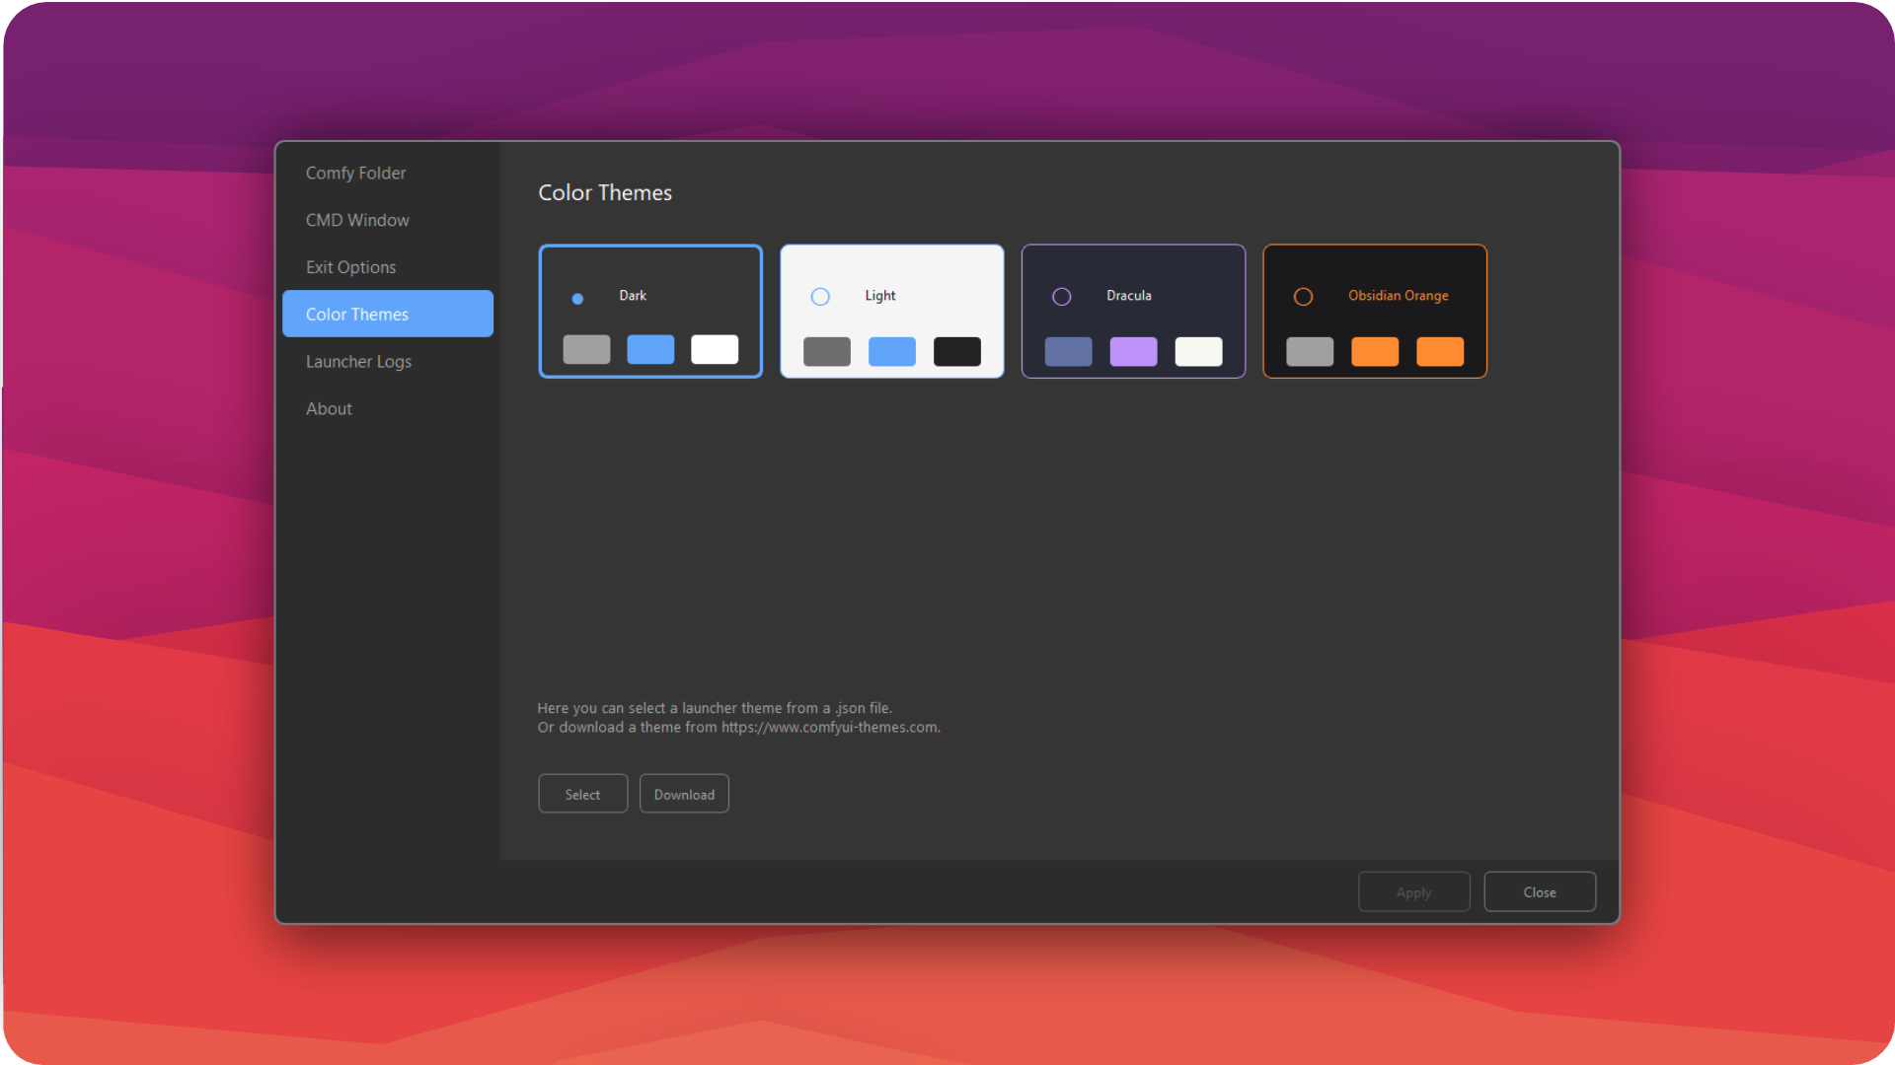
Task: Close the settings dialog with Close button
Action: (x=1540, y=891)
